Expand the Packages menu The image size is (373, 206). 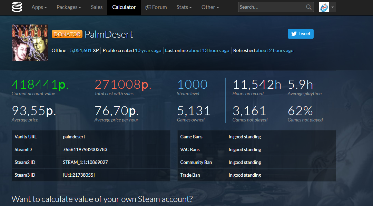[x=69, y=7]
